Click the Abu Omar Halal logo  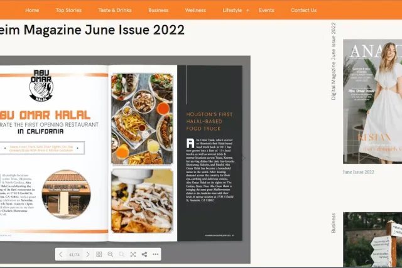[41, 85]
